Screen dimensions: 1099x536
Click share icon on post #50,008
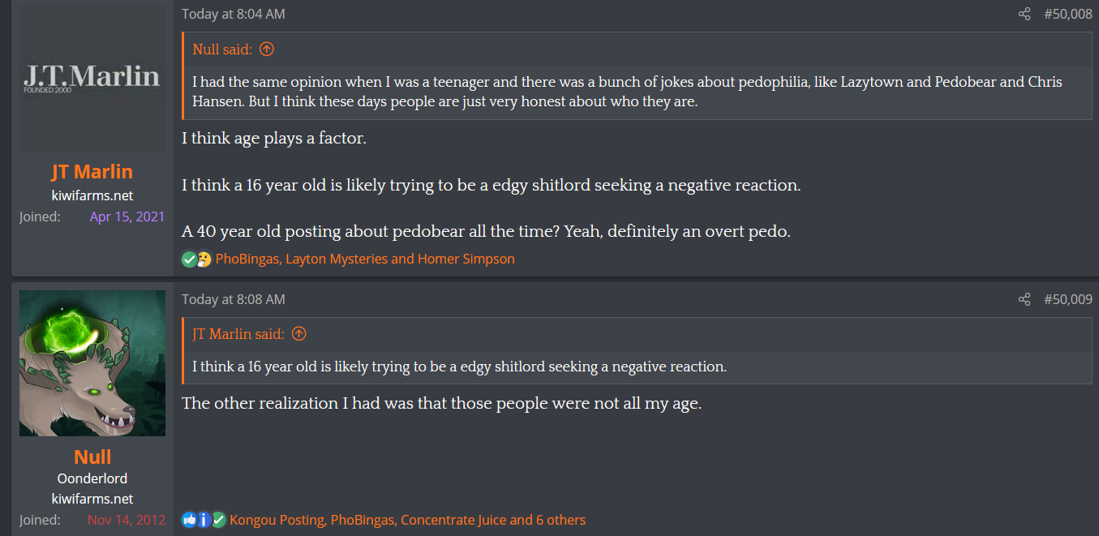pos(1024,14)
